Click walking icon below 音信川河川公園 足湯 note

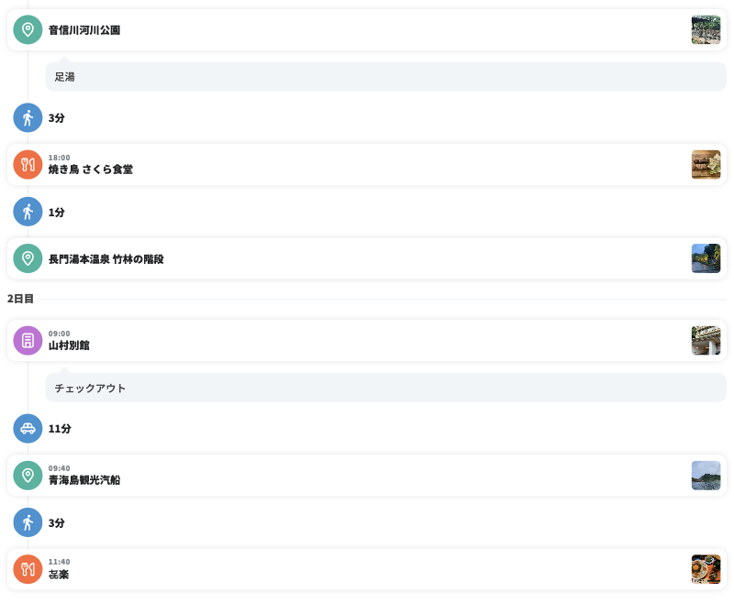(x=28, y=117)
